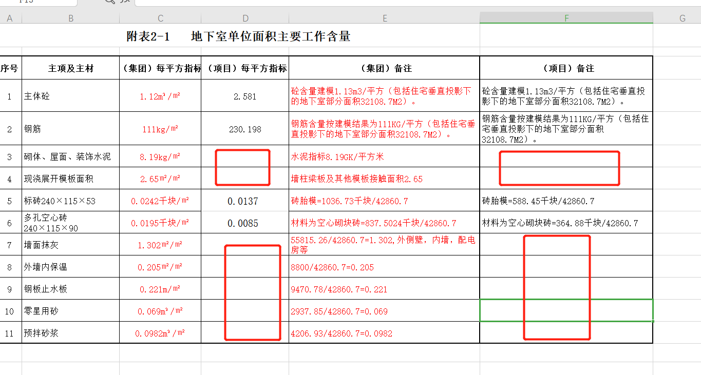Click red remark 砼含量建模1.13m3/平方
The image size is (701, 375).
(381, 96)
